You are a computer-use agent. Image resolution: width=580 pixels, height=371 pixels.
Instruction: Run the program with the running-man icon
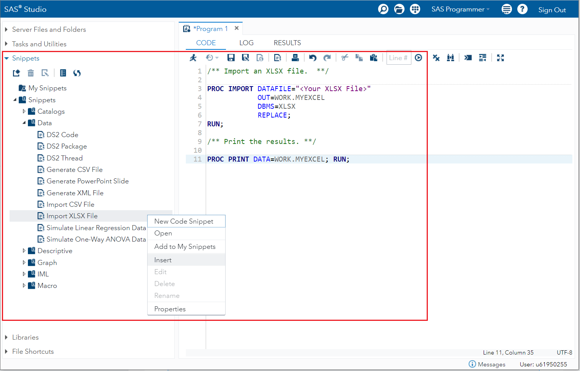tap(193, 58)
